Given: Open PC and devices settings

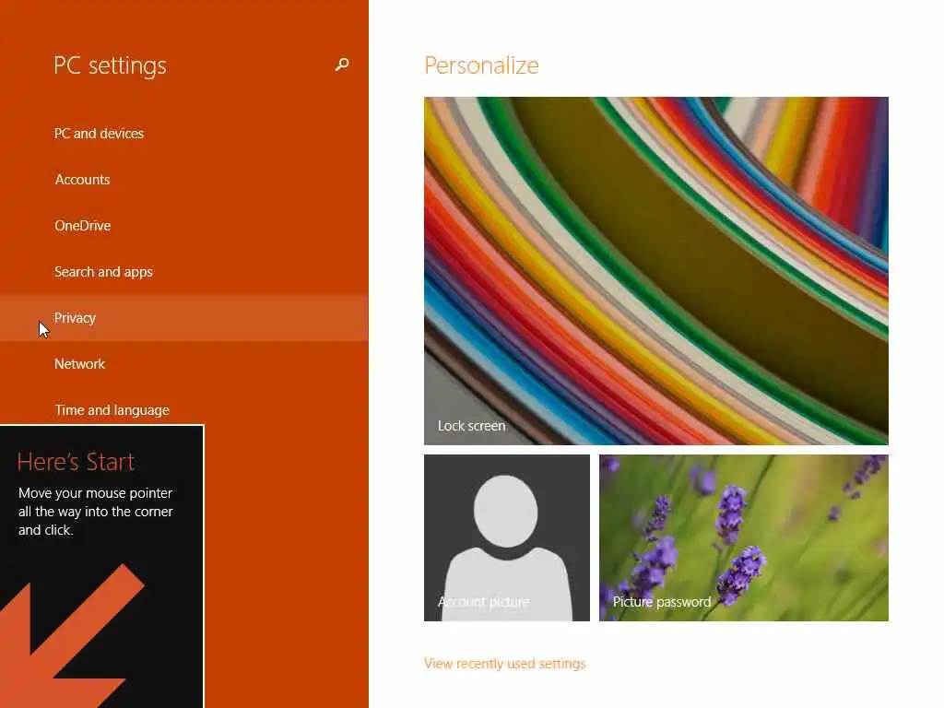Looking at the screenshot, I should tap(99, 133).
